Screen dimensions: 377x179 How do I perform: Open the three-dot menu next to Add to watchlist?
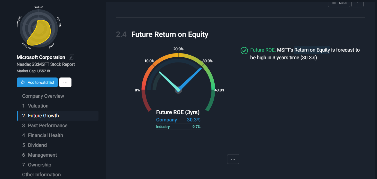pos(65,82)
